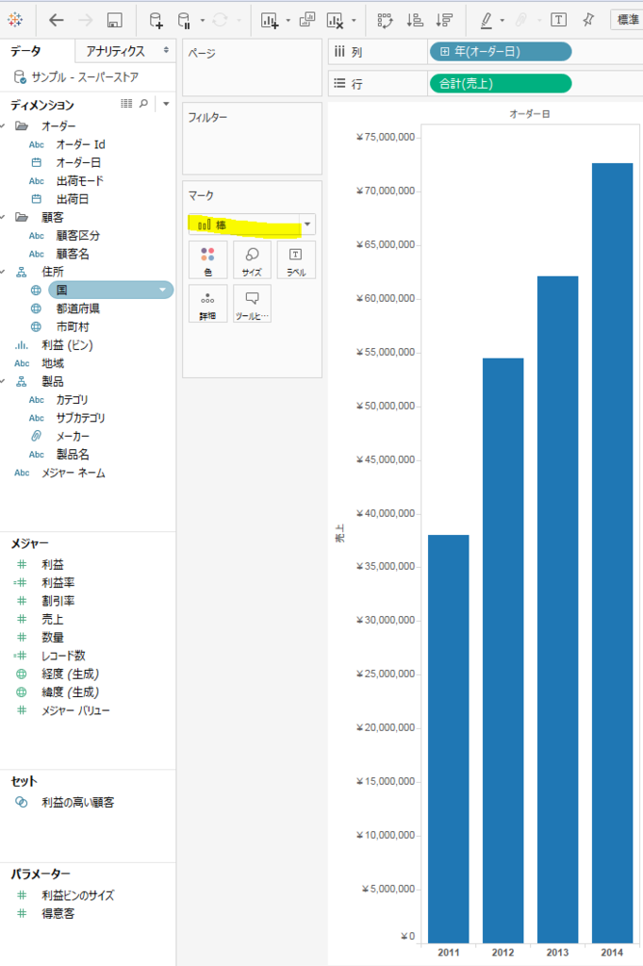643x966 pixels.
Task: Click the ツールヒント marks button
Action: [252, 305]
